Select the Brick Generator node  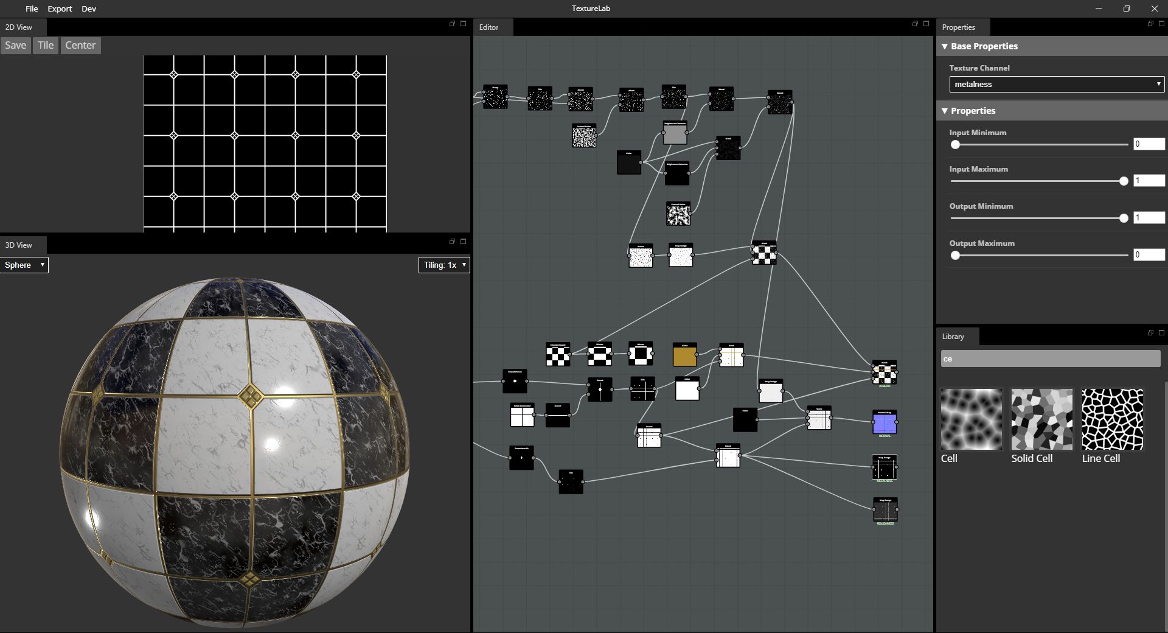coord(522,416)
